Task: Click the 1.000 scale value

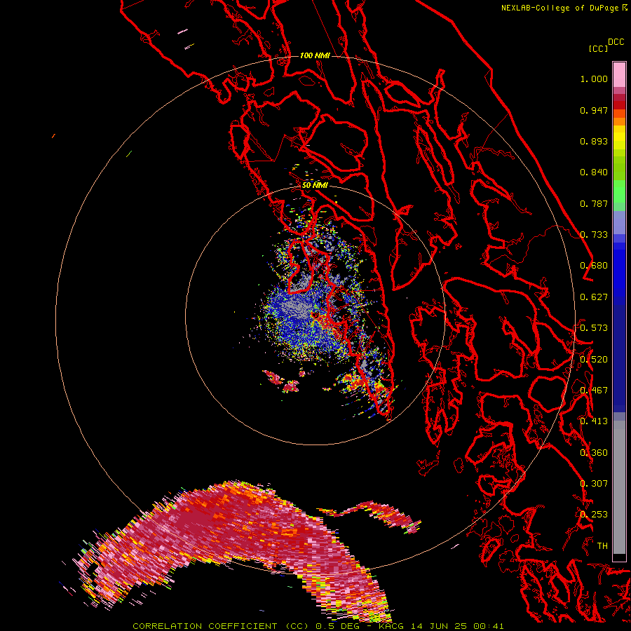Action: pos(594,79)
